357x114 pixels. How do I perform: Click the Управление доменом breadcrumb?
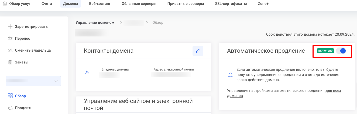click(95, 22)
